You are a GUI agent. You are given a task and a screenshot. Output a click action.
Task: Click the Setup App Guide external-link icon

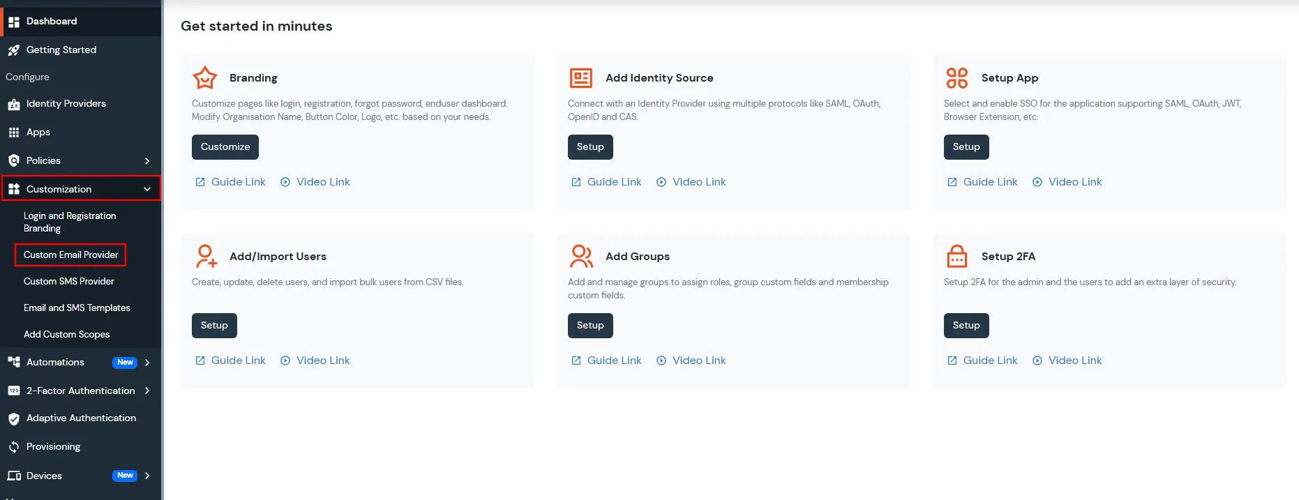pyautogui.click(x=952, y=182)
